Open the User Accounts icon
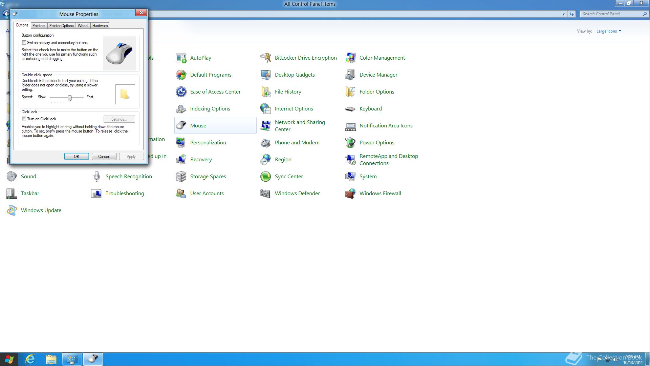 (x=181, y=194)
